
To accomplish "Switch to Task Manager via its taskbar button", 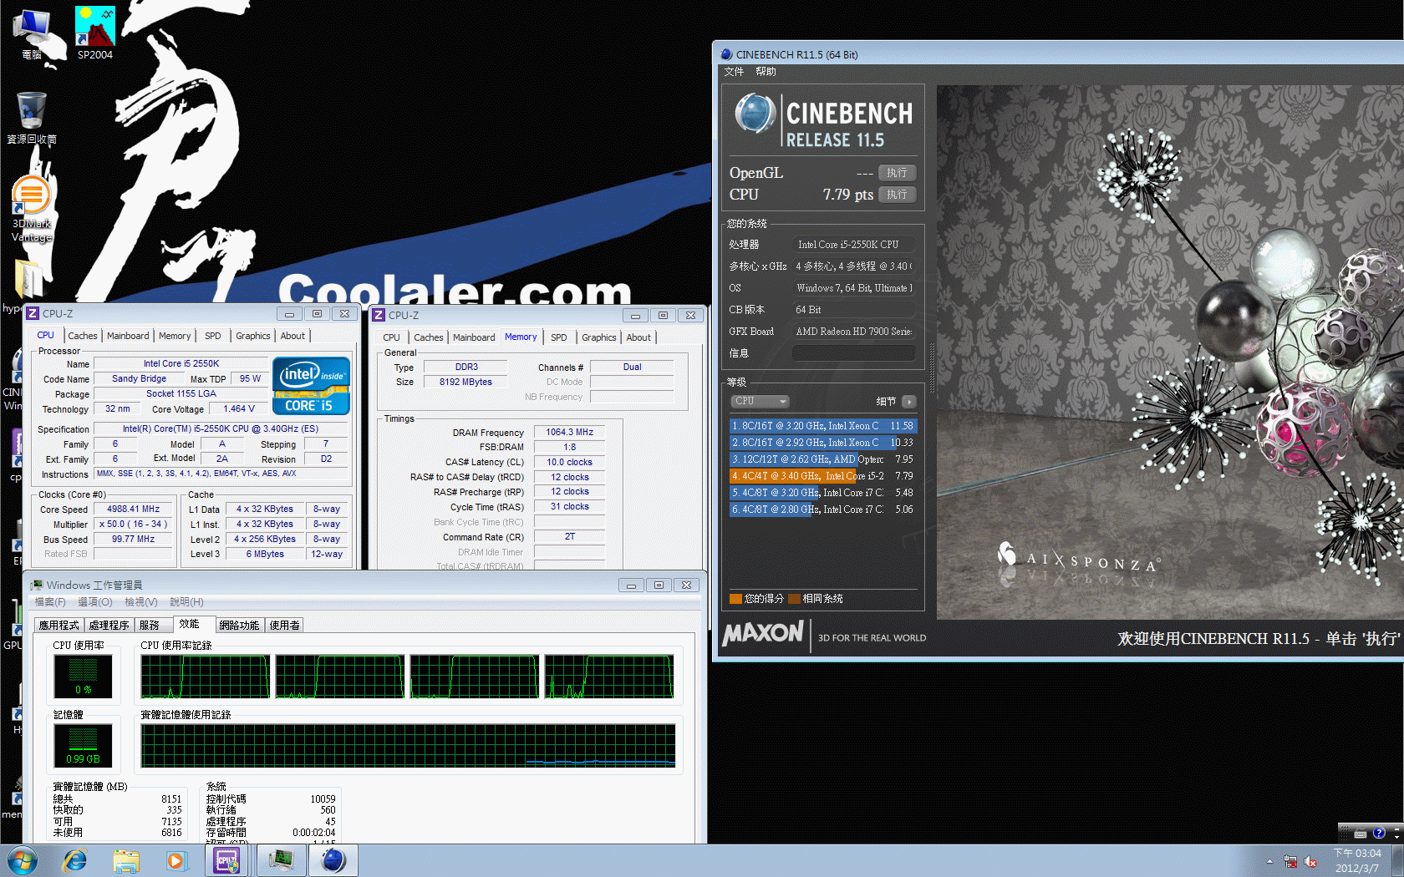I will pos(281,860).
